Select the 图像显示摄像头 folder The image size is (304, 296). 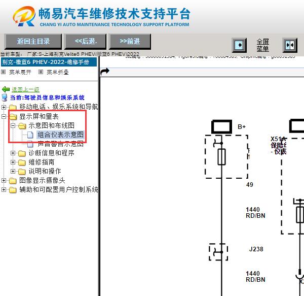(42, 180)
